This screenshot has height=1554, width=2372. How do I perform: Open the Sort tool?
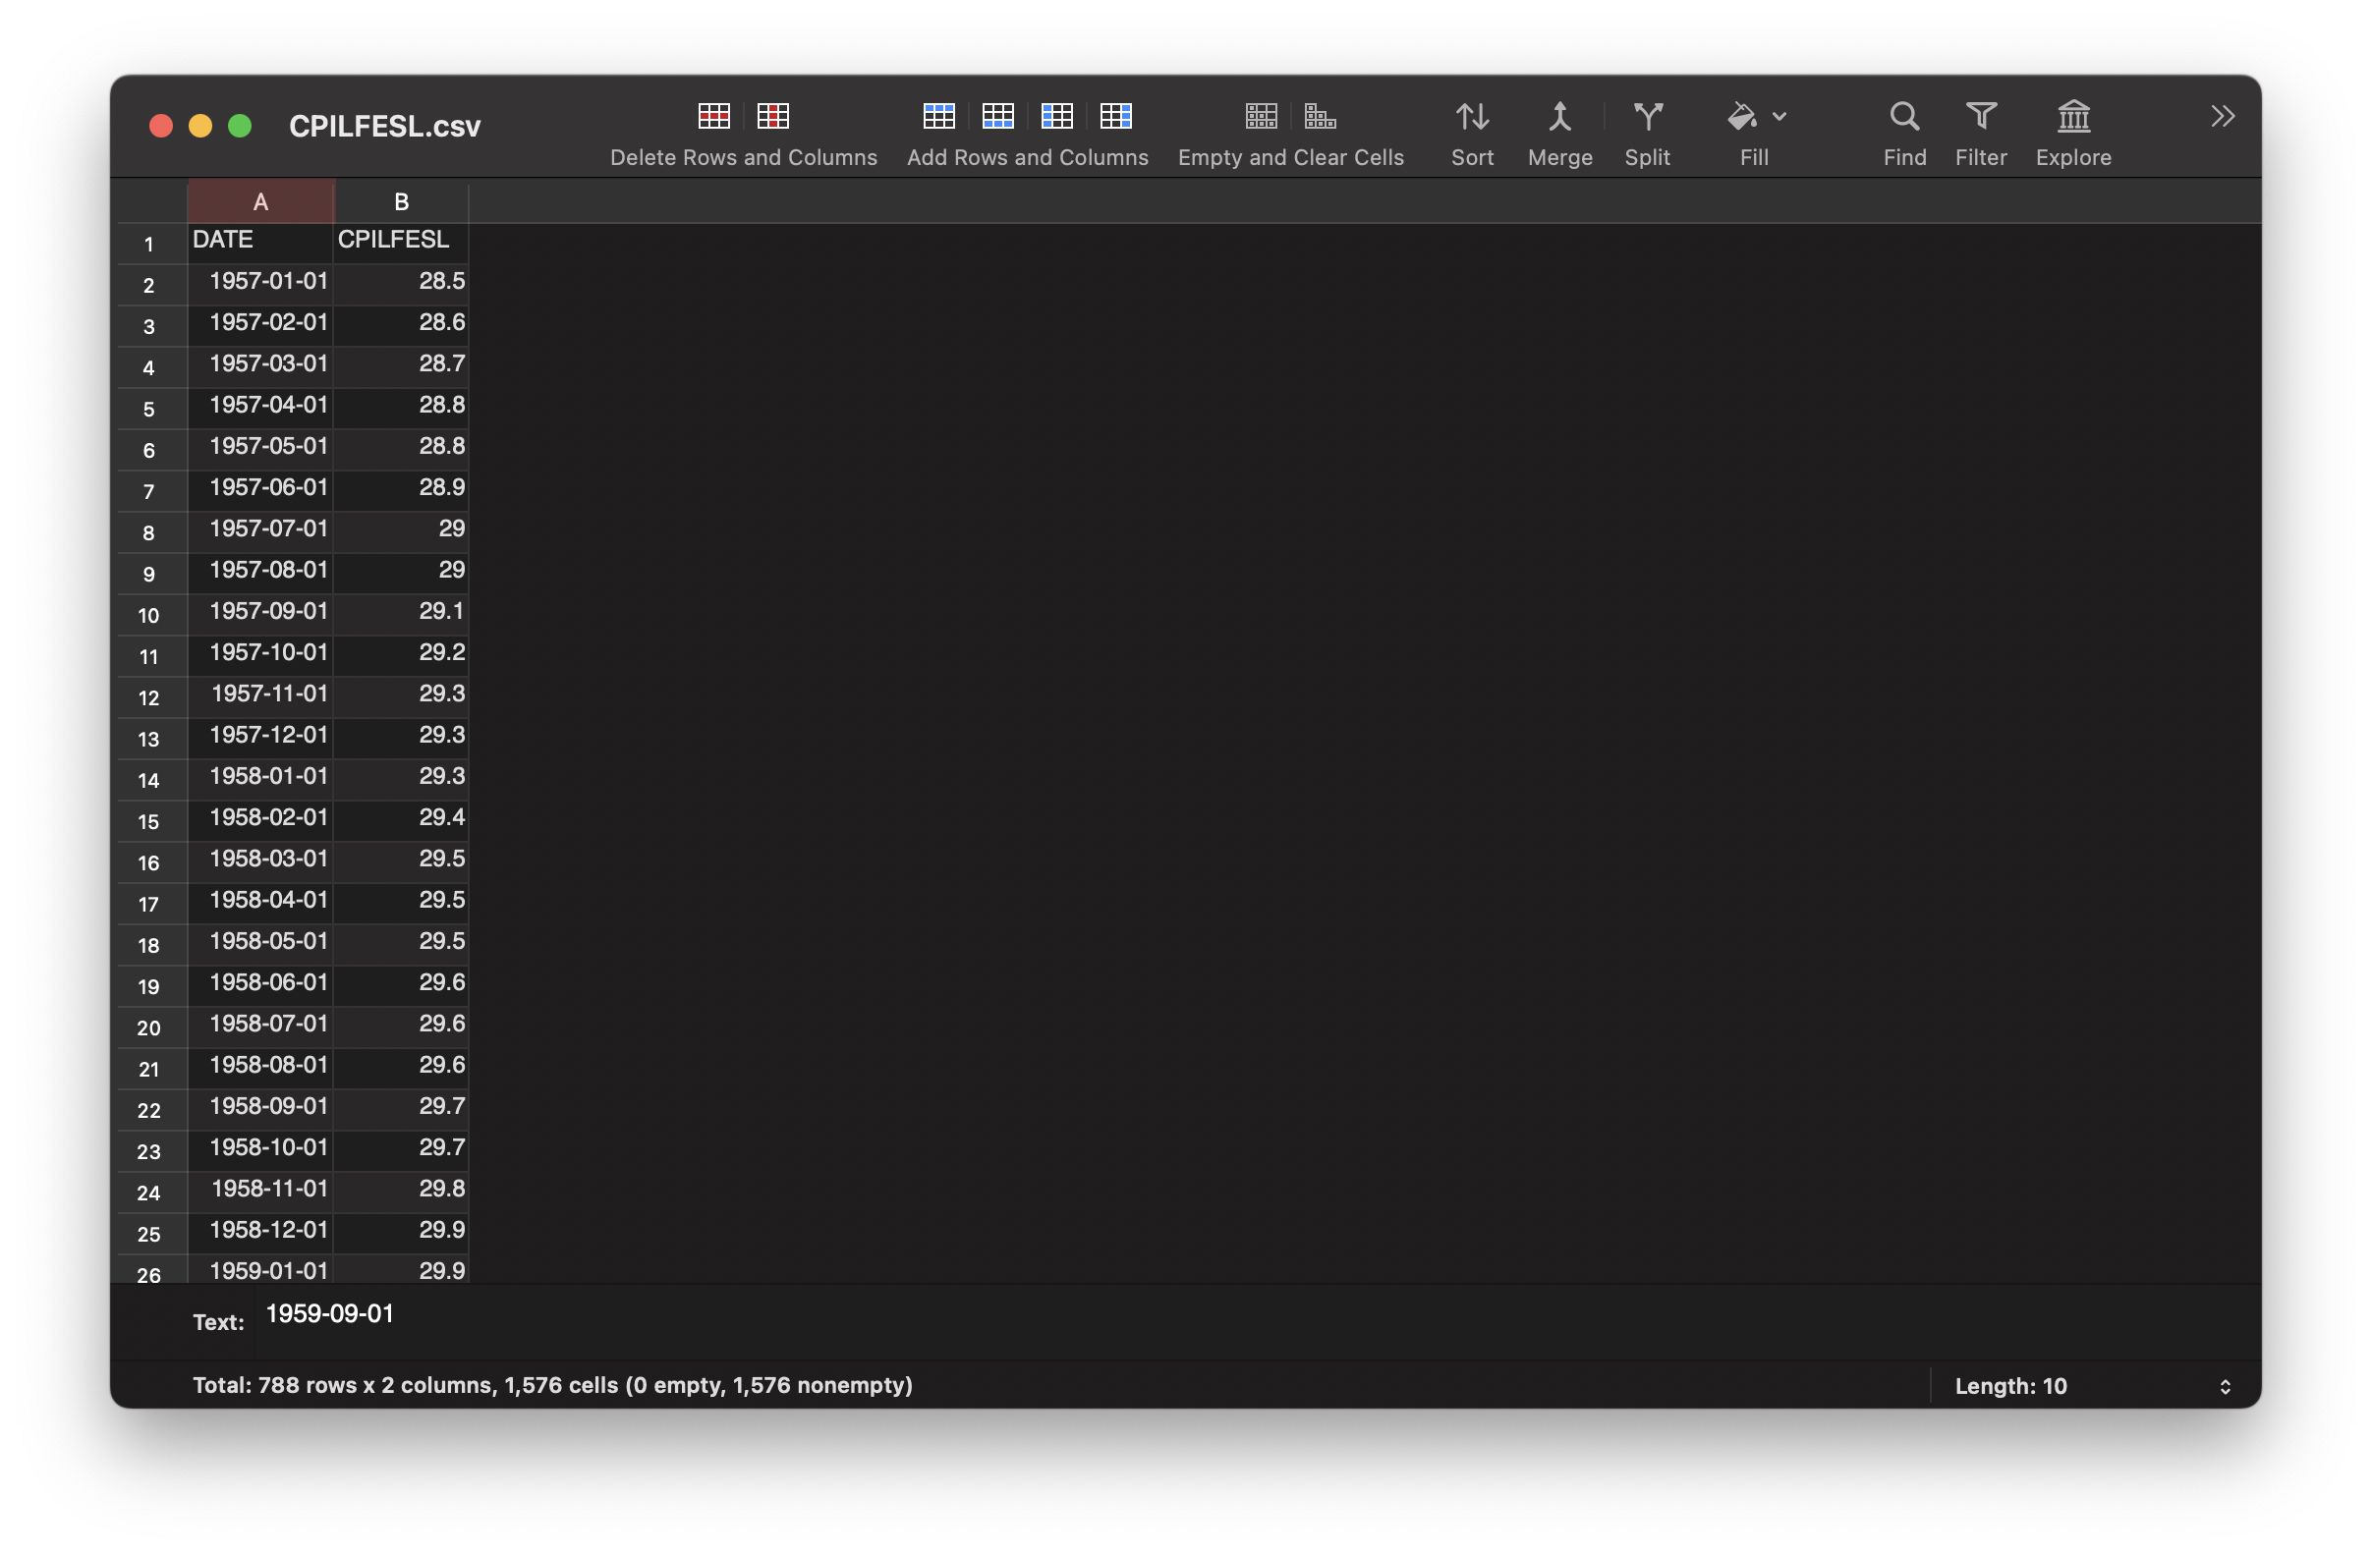[x=1472, y=117]
